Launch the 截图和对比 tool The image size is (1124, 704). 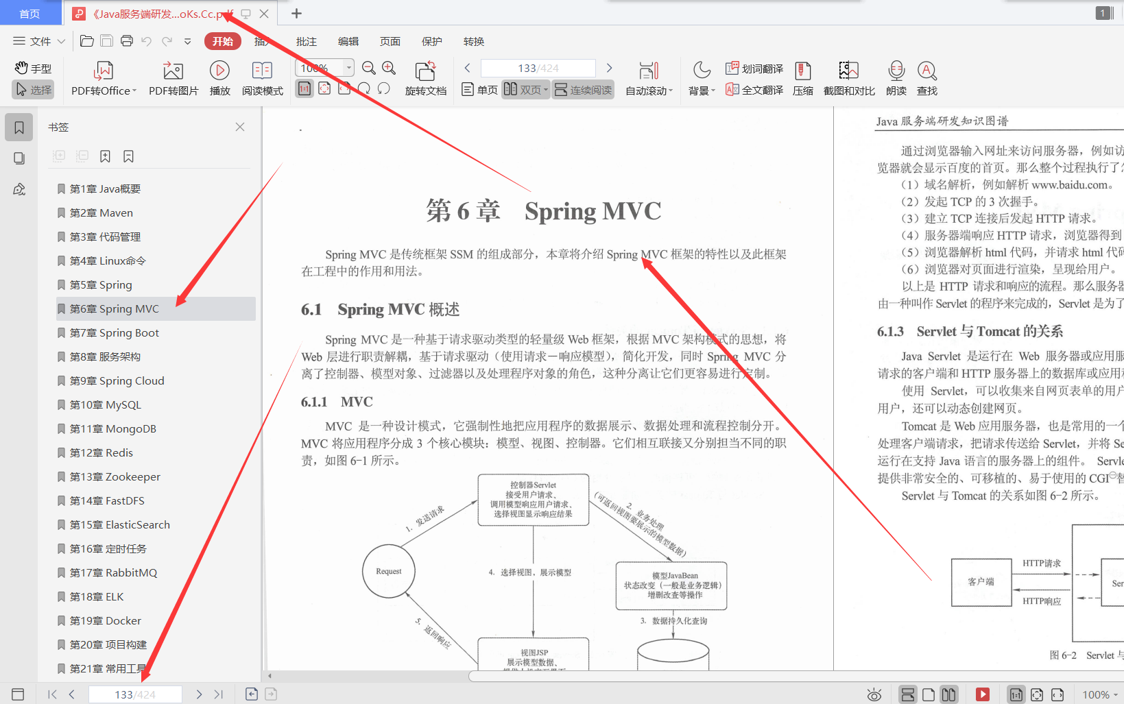tap(848, 77)
